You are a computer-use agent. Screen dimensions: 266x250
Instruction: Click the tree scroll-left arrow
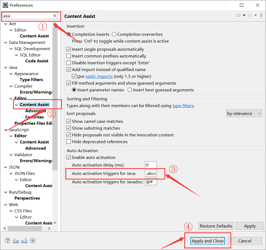click(x=5, y=229)
